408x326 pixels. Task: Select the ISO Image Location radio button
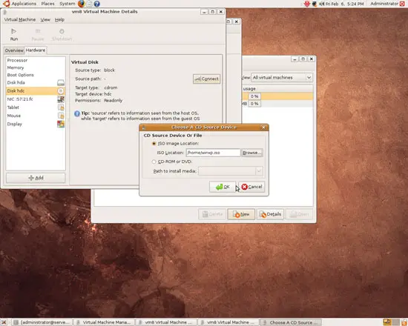154,144
